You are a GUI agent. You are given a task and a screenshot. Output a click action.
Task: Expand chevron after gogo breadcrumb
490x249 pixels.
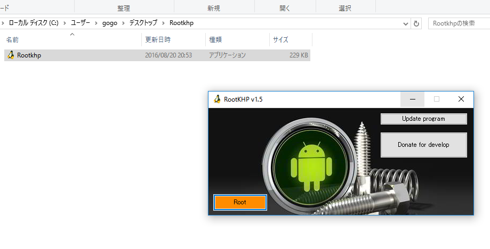coord(124,23)
